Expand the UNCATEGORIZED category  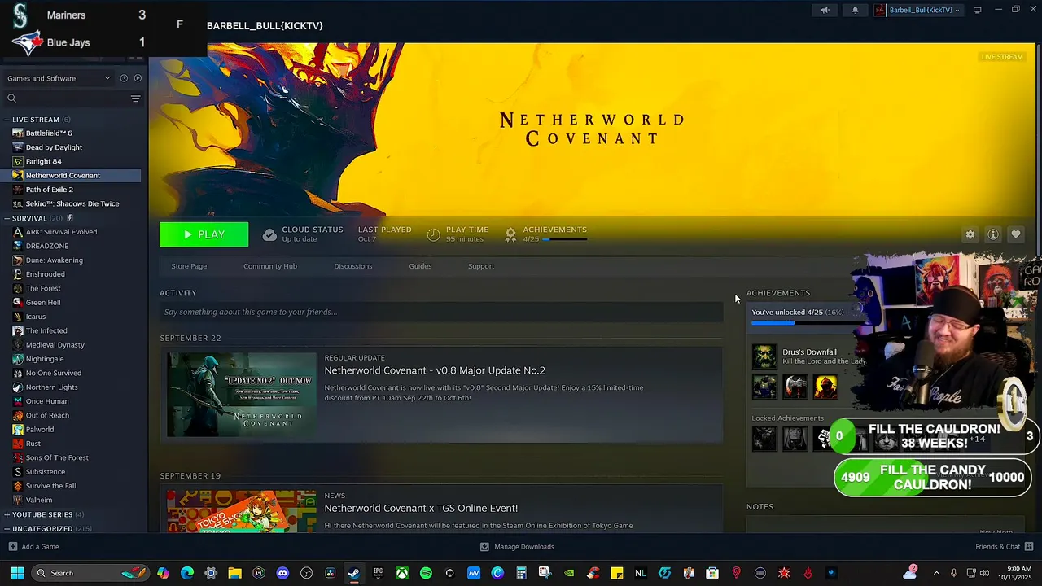pos(7,529)
